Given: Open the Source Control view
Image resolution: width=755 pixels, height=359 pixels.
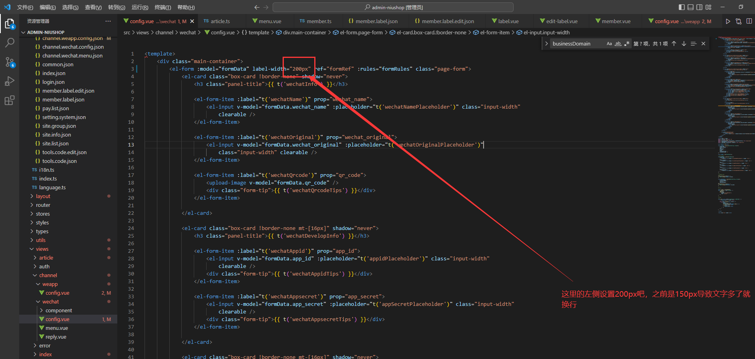Looking at the screenshot, I should [10, 62].
